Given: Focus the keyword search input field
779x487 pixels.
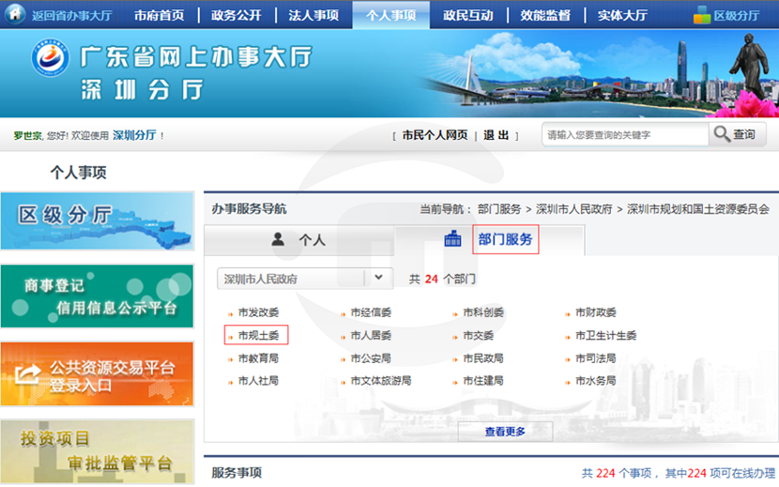Looking at the screenshot, I should click(624, 135).
